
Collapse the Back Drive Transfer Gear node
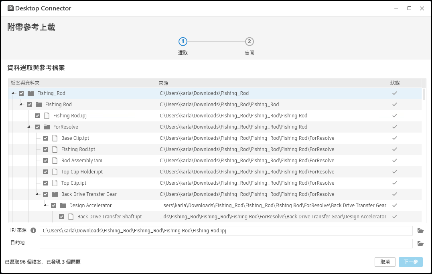tap(37, 194)
